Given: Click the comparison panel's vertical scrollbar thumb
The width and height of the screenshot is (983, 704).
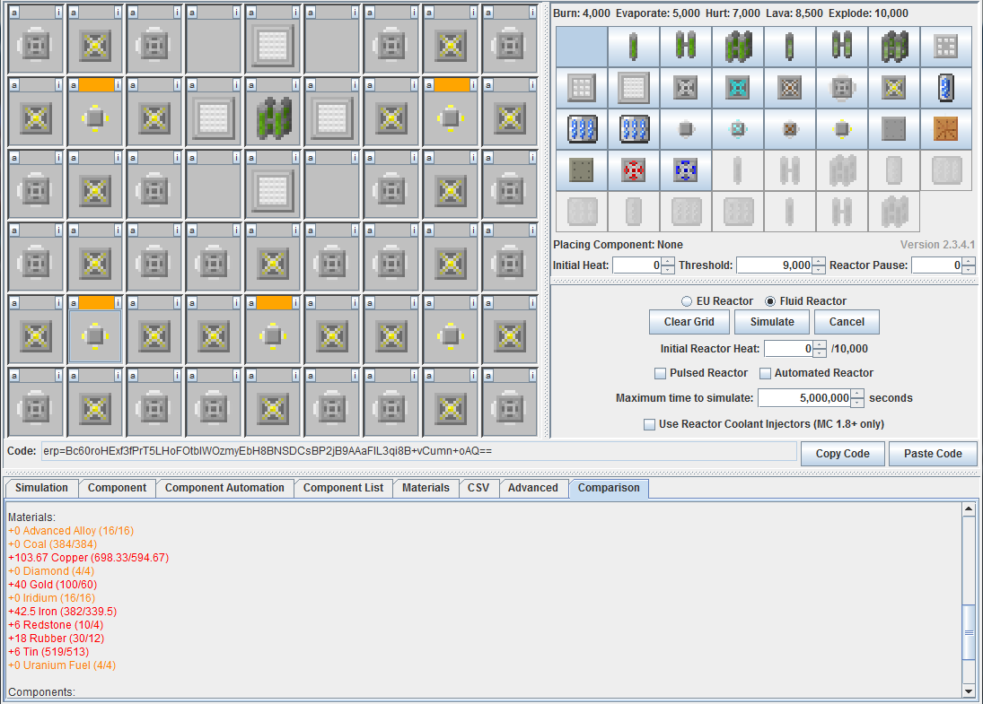Looking at the screenshot, I should pos(969,631).
